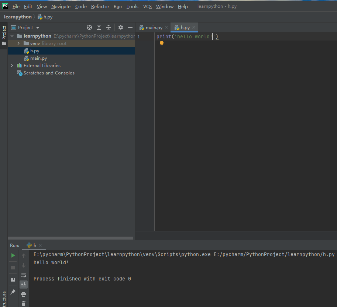The height and width of the screenshot is (307, 337).
Task: Click the Run: panel label
Action: (x=15, y=245)
